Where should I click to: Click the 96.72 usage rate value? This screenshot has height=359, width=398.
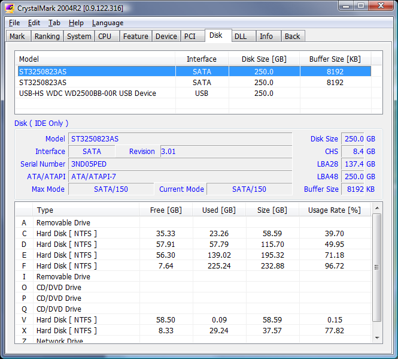[x=335, y=266]
